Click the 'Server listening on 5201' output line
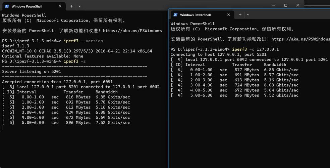 (32, 72)
